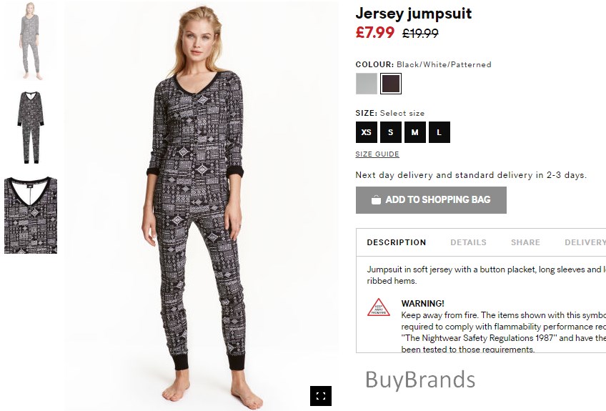The image size is (606, 411).
Task: Select the light grey colour swatch
Action: tap(367, 84)
